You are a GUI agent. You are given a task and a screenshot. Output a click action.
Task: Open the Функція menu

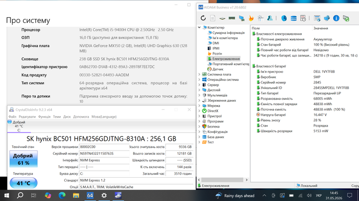44,117
